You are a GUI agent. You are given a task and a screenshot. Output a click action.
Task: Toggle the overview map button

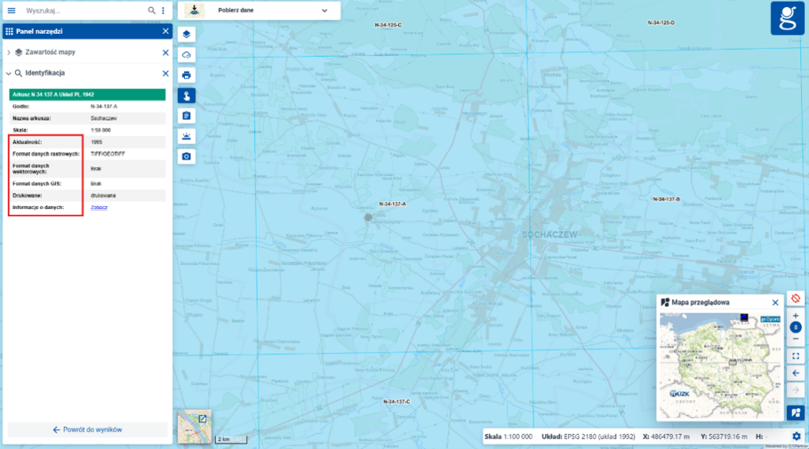point(796,413)
